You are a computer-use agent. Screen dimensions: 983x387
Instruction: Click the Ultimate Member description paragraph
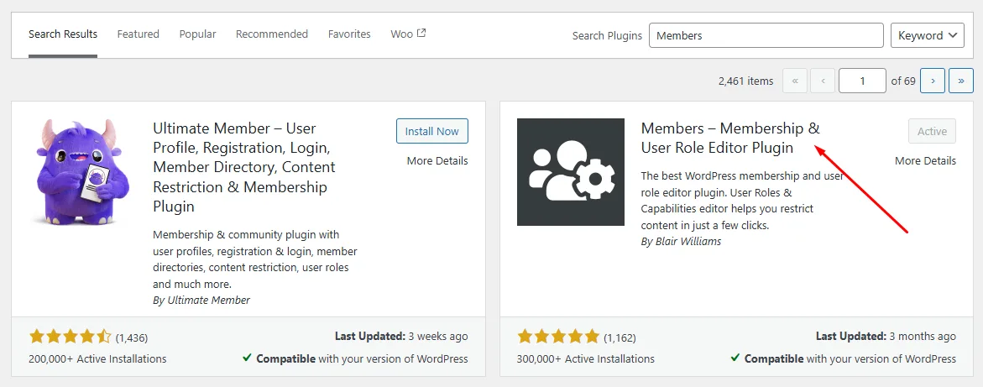(x=255, y=259)
